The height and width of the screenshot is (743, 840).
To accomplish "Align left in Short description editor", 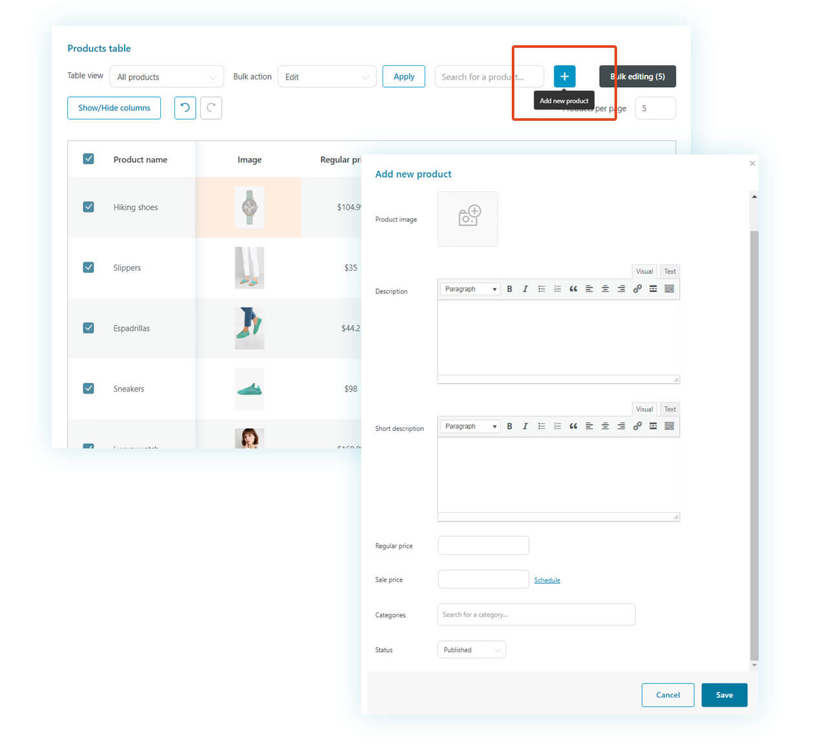I will pyautogui.click(x=589, y=426).
